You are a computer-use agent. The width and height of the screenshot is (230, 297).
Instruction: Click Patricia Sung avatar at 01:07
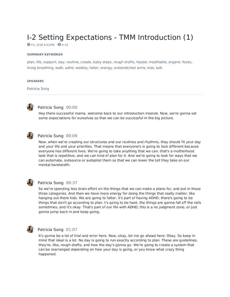(x=31, y=229)
